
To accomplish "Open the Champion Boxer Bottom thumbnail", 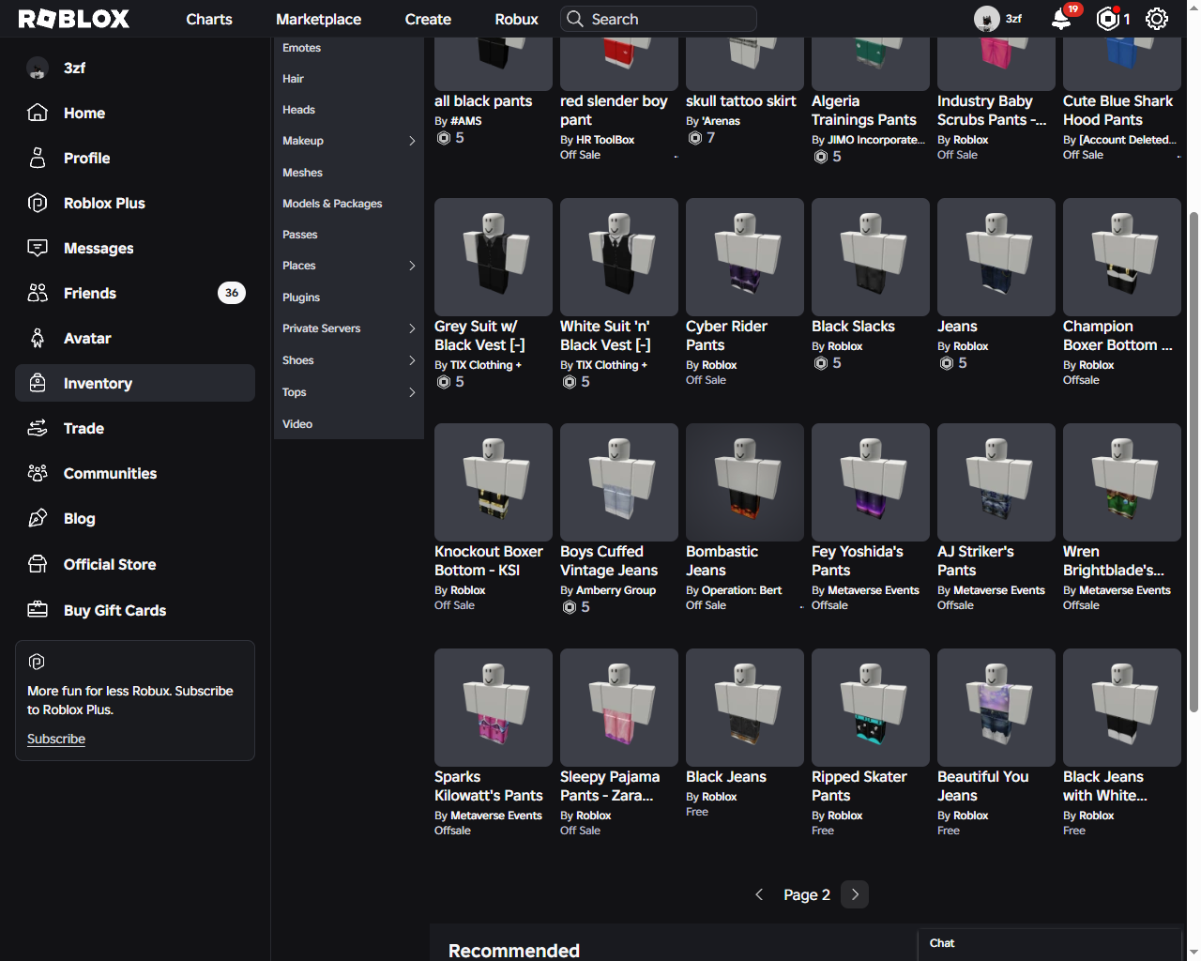I will (x=1122, y=257).
